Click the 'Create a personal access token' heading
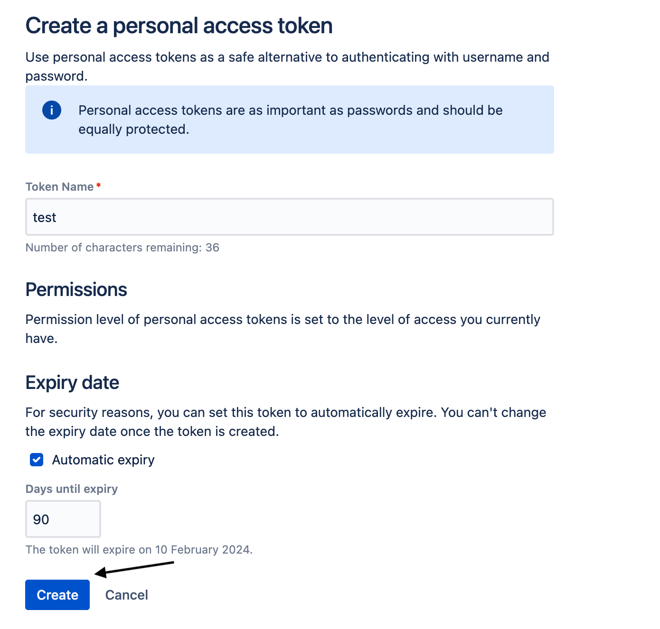Screen dimensions: 660x629 point(179,26)
